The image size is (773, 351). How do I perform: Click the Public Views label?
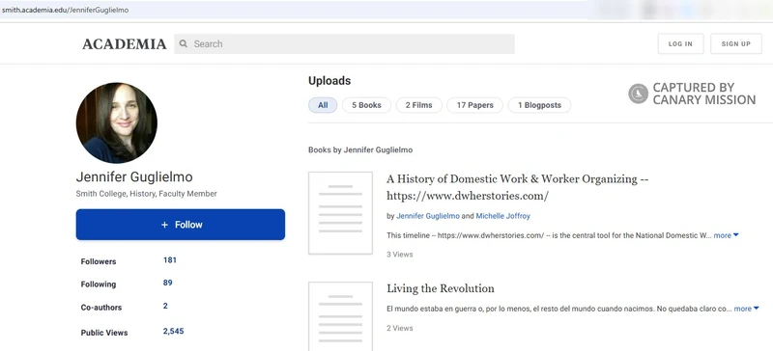[104, 333]
